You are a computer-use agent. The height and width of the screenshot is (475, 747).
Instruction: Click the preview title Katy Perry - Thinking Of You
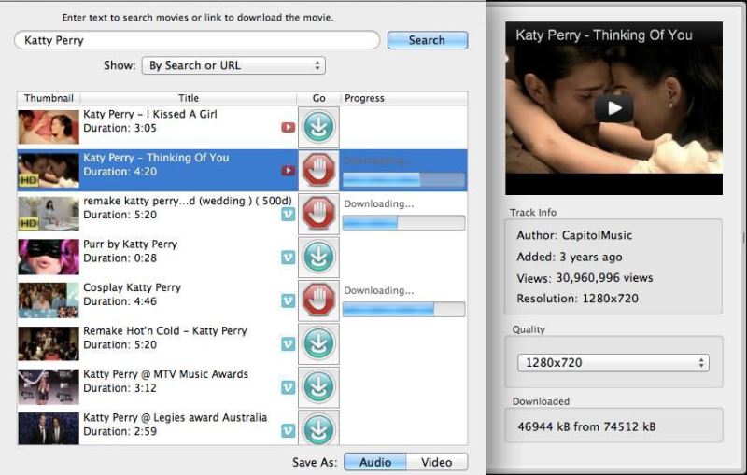tap(604, 35)
